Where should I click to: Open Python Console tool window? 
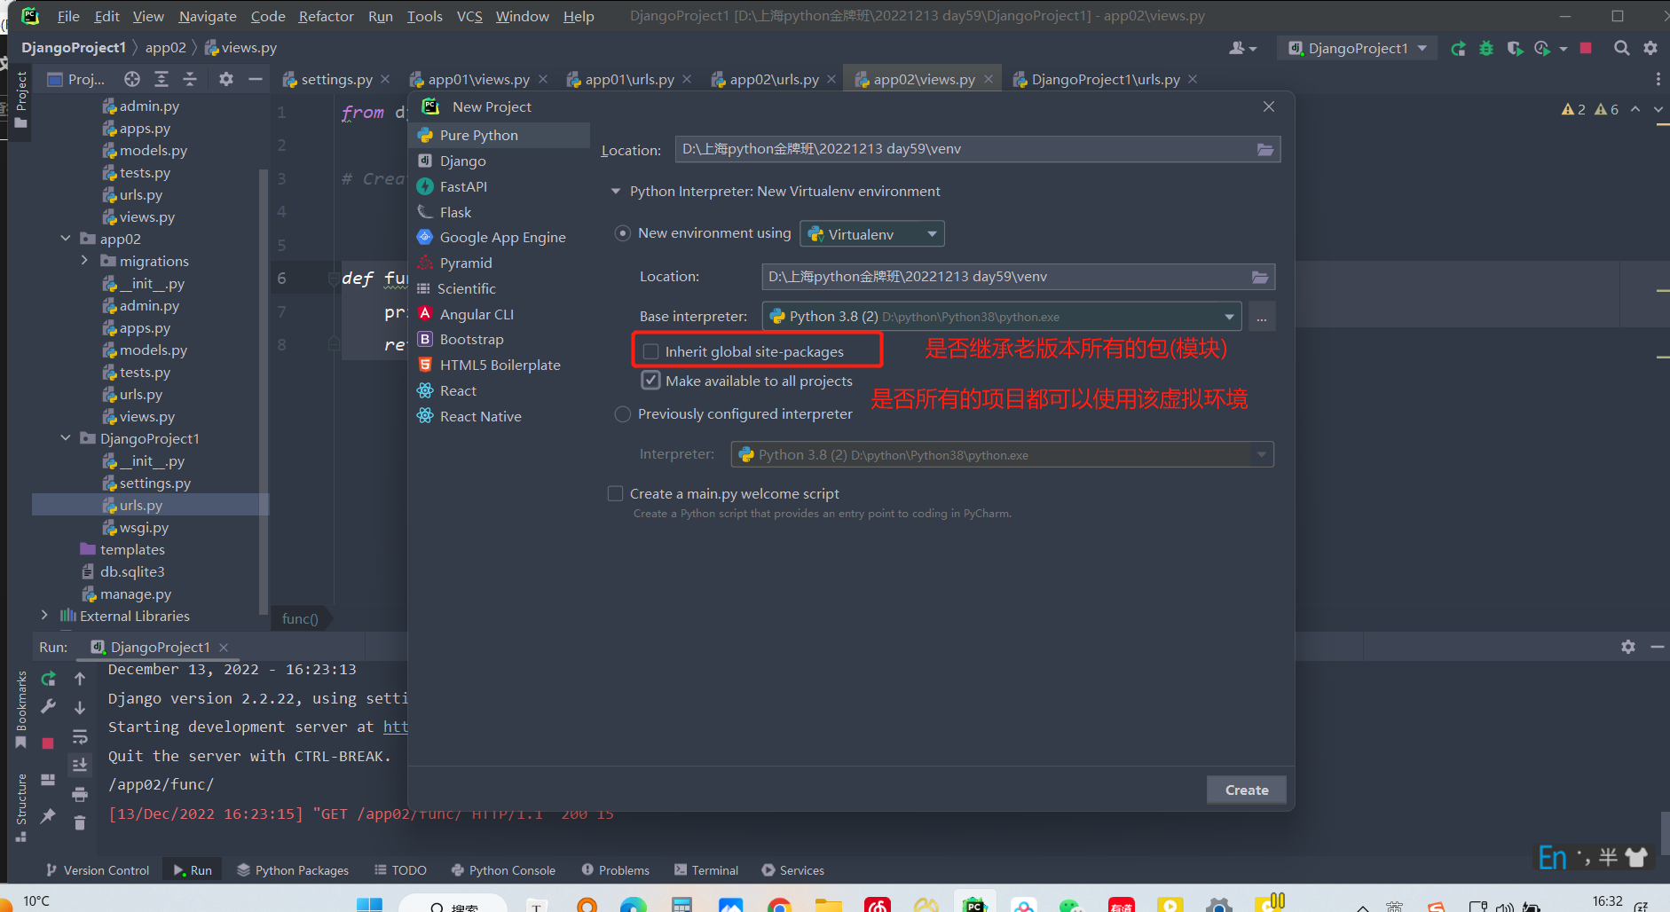point(503,870)
